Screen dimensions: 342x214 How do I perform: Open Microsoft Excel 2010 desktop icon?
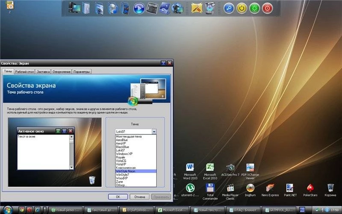click(x=210, y=172)
